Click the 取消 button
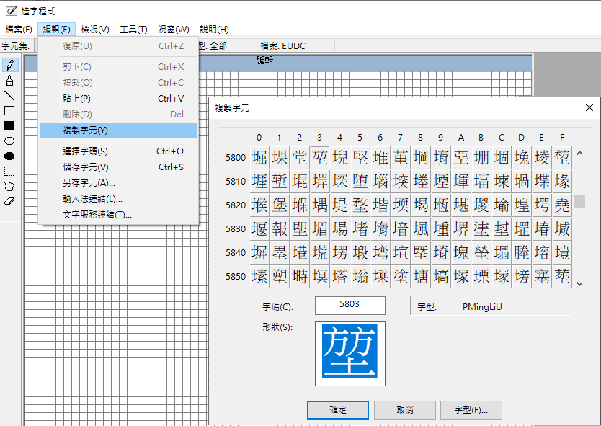This screenshot has height=426, width=601. point(405,410)
